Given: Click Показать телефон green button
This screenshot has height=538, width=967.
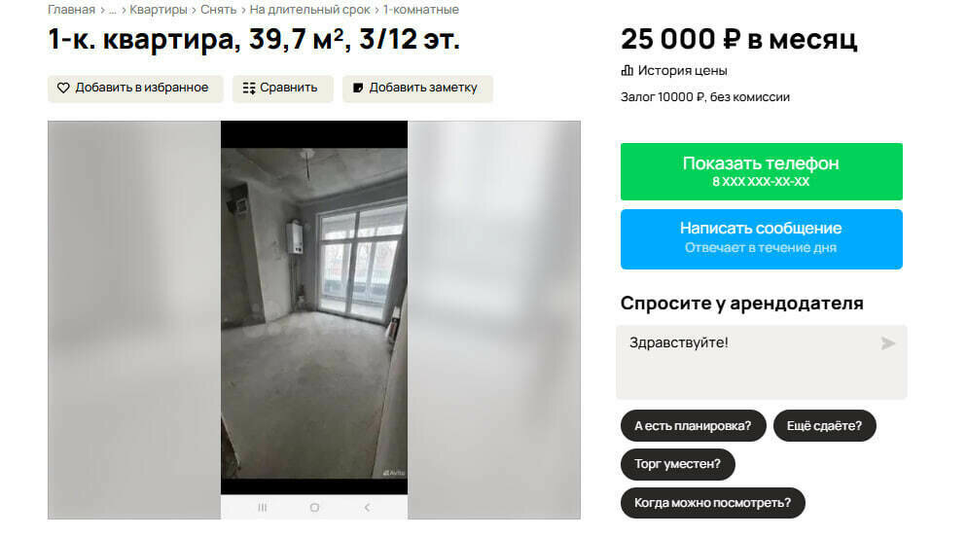Looking at the screenshot, I should click(761, 171).
